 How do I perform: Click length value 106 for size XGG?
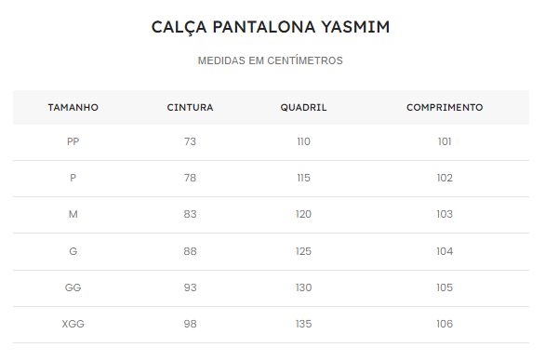click(445, 324)
